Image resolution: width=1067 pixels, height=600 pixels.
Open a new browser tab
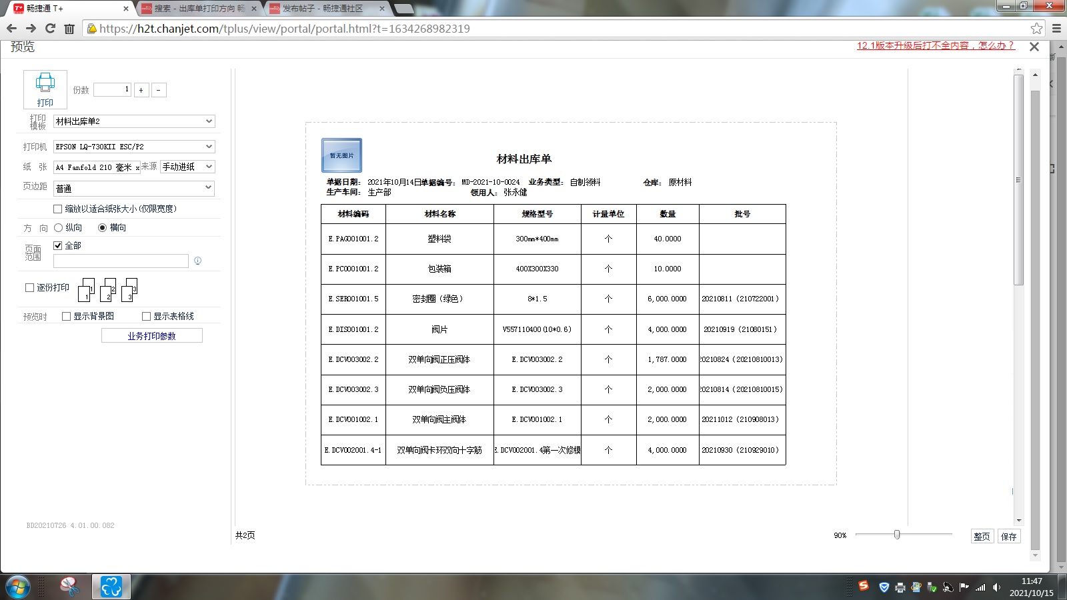pyautogui.click(x=403, y=9)
